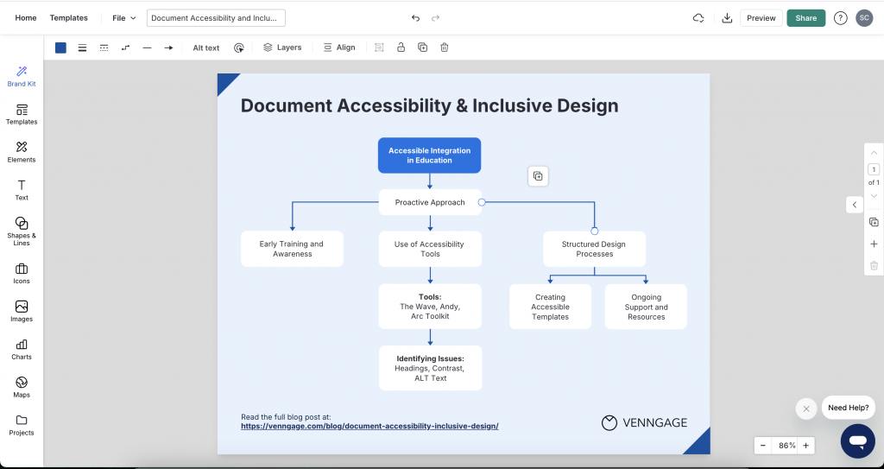
Task: Select the Proactive Approach box
Action: [x=430, y=202]
